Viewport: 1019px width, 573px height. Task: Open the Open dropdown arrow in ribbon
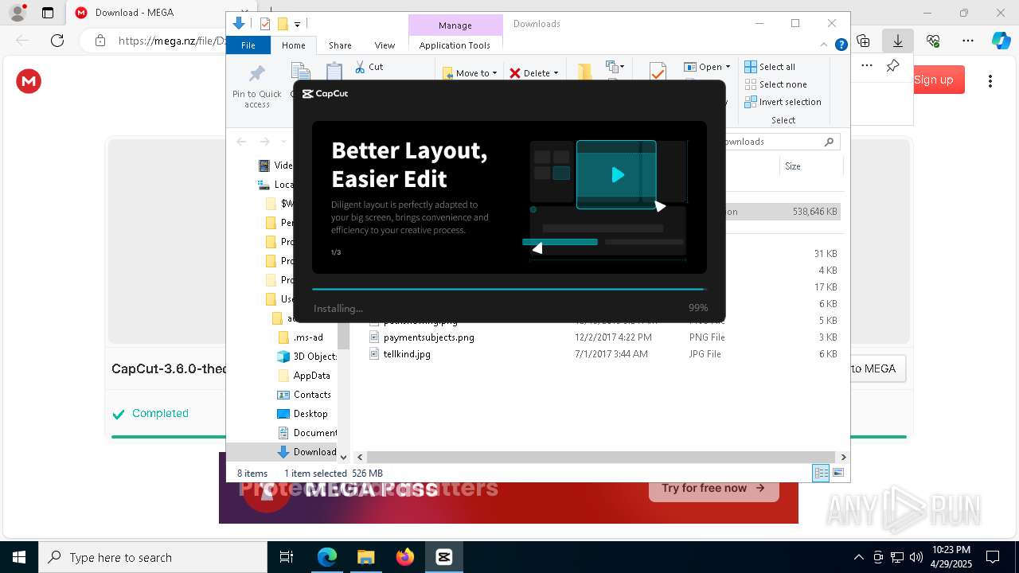pyautogui.click(x=728, y=67)
